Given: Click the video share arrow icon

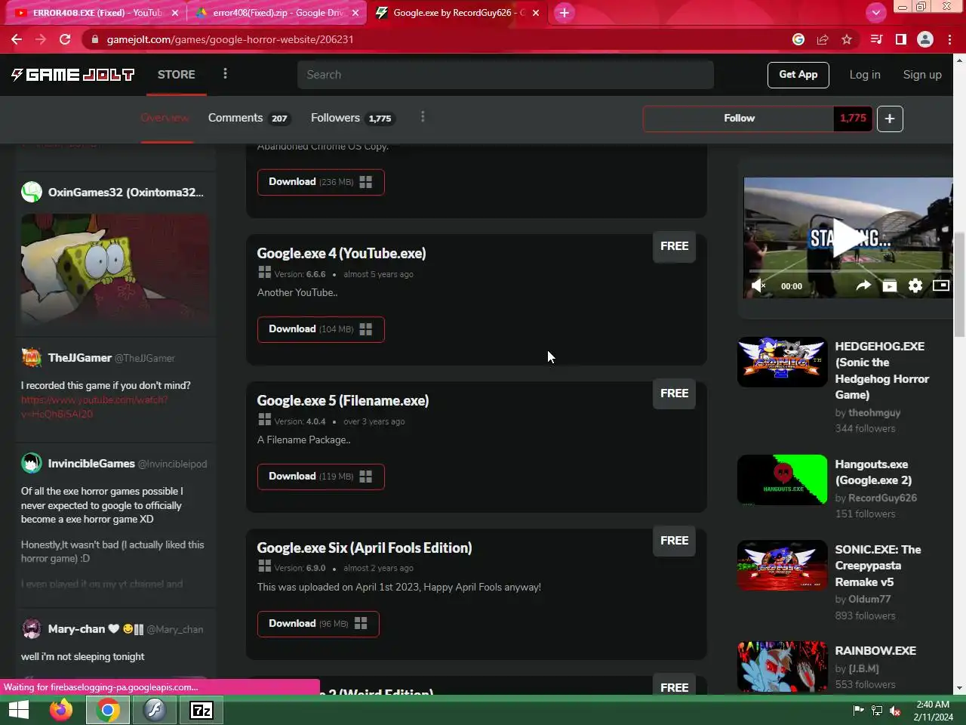Looking at the screenshot, I should 863,285.
